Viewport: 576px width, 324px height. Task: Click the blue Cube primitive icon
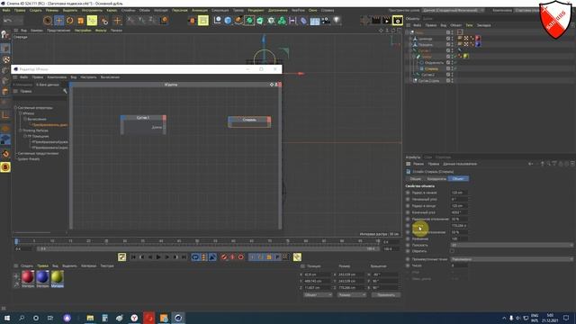point(228,21)
